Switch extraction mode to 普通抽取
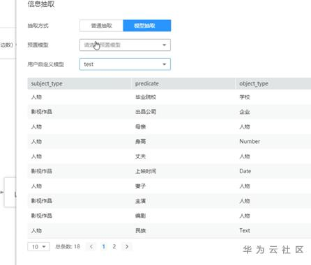 pos(101,26)
